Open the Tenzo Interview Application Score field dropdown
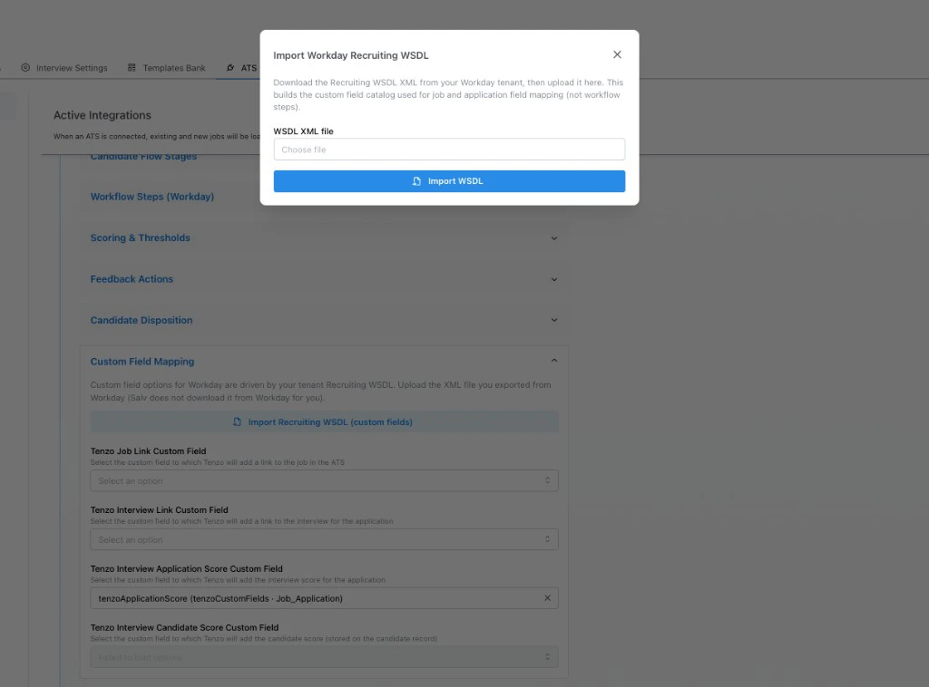Viewport: 929px width, 687px height. click(x=324, y=598)
